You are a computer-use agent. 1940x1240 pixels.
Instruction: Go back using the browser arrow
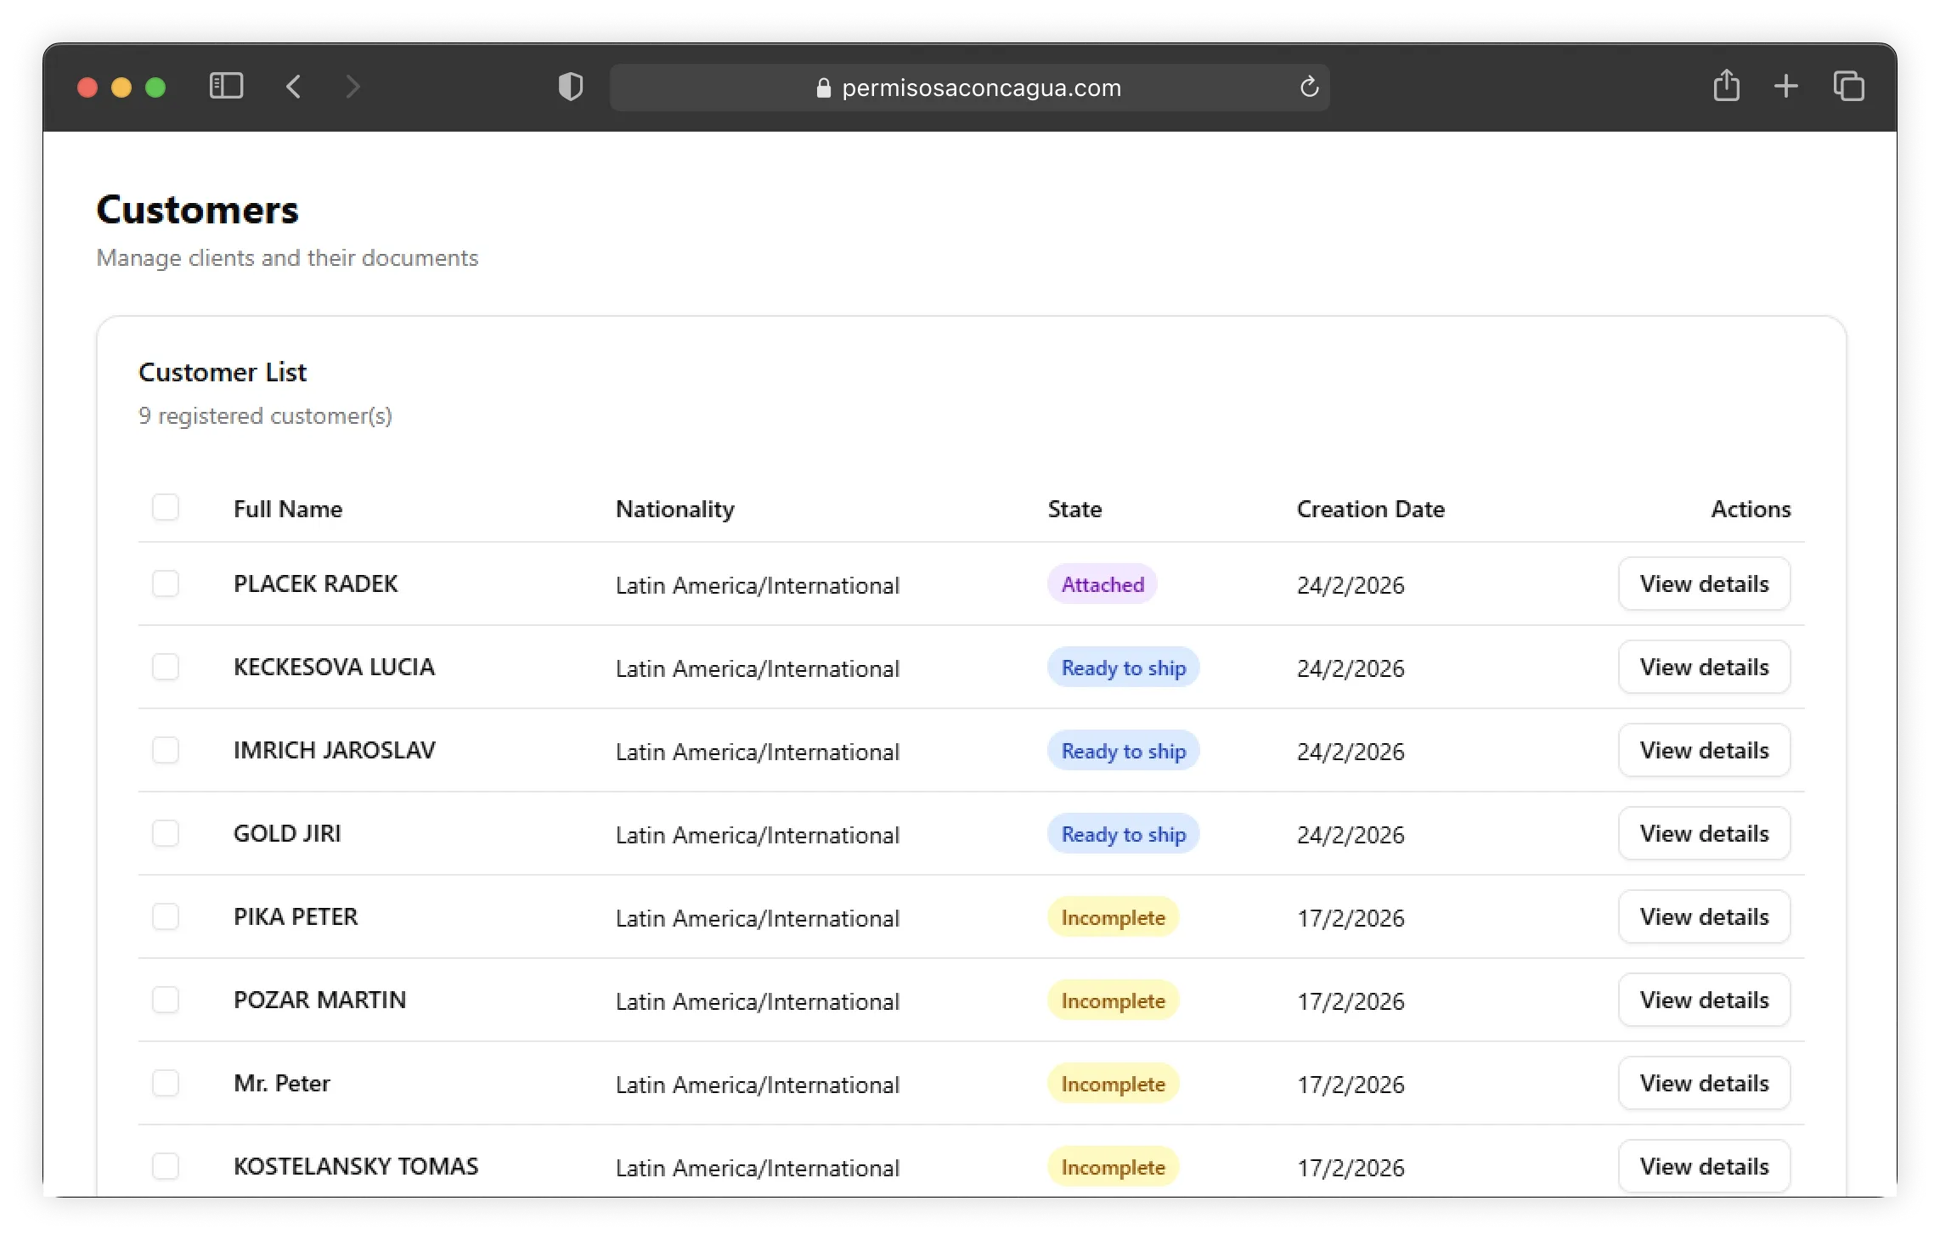pyautogui.click(x=294, y=87)
